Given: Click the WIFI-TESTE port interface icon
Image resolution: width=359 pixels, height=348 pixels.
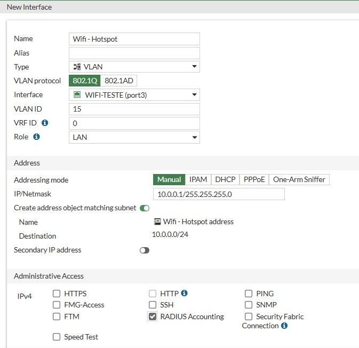Looking at the screenshot, I should point(77,95).
